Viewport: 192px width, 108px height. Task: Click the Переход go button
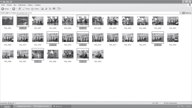187,13
